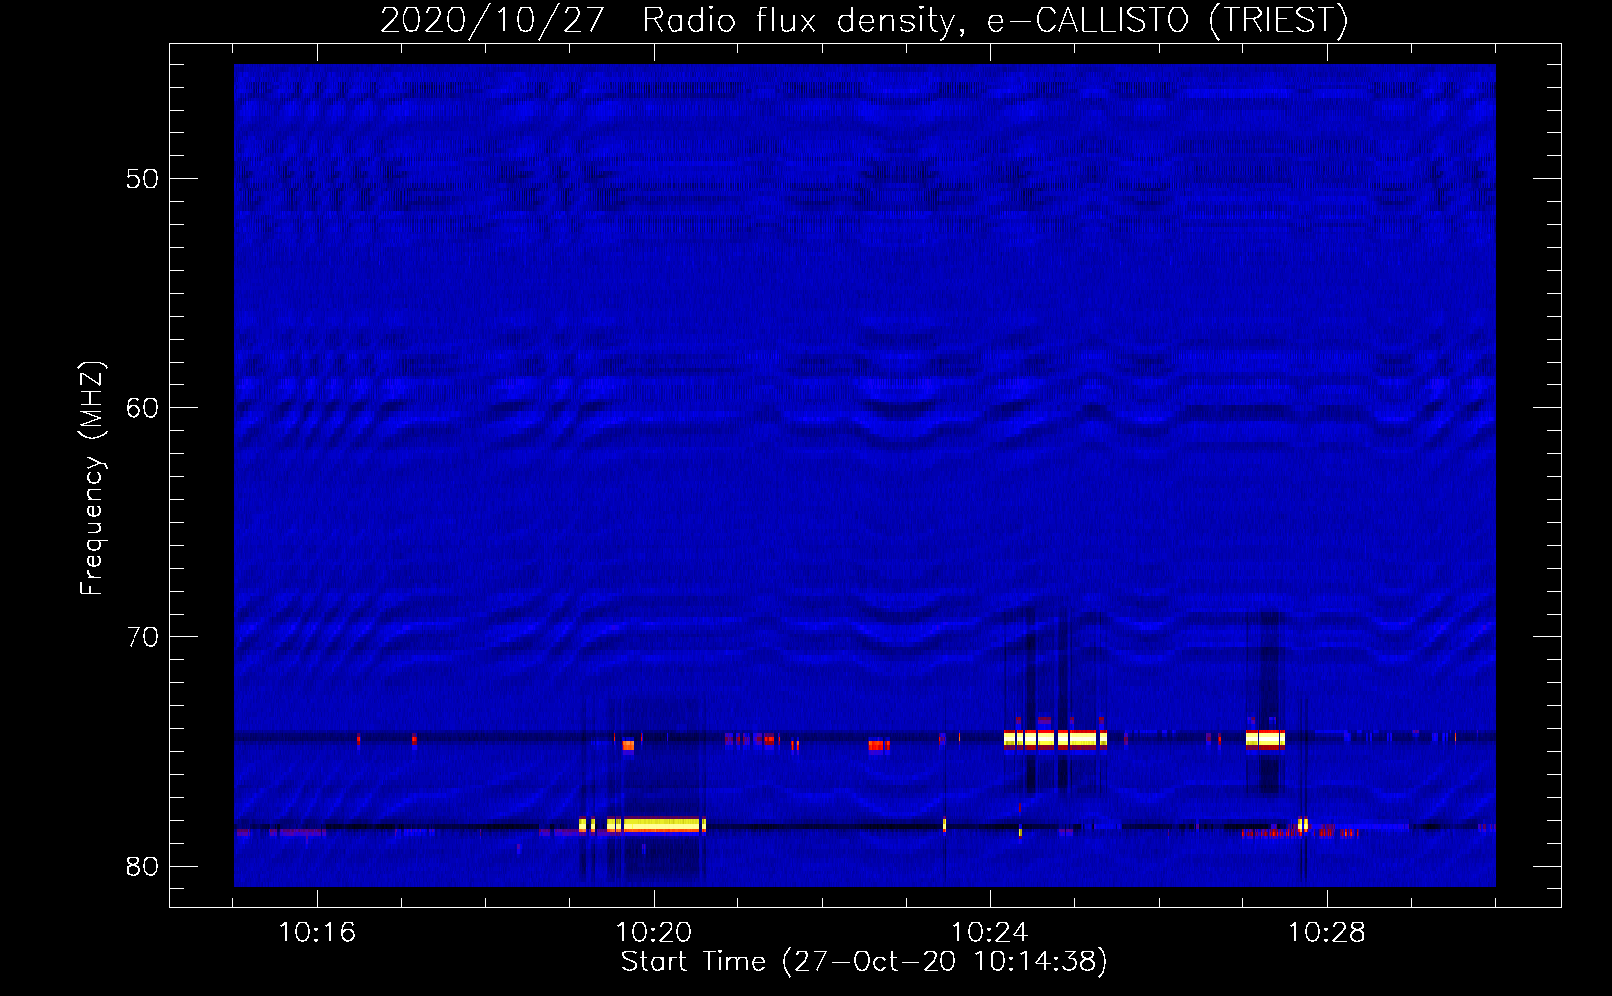Viewport: 1612px width, 996px height.
Task: Click the 'Start Time (27-Oct-20 10:14:38)' label
Action: pos(864,962)
